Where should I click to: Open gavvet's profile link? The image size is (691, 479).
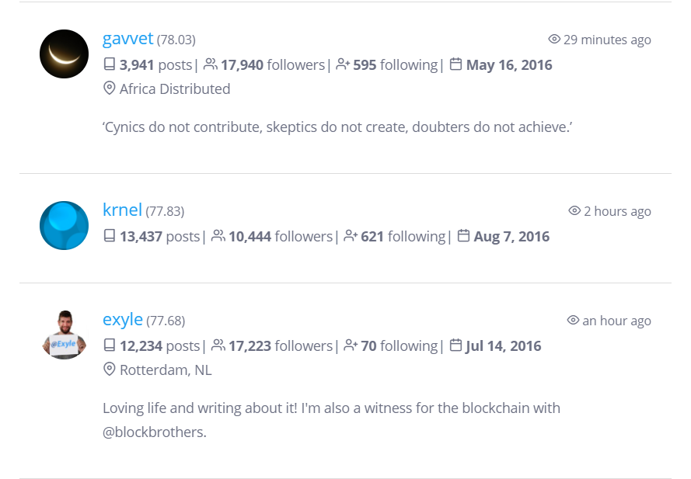(127, 39)
